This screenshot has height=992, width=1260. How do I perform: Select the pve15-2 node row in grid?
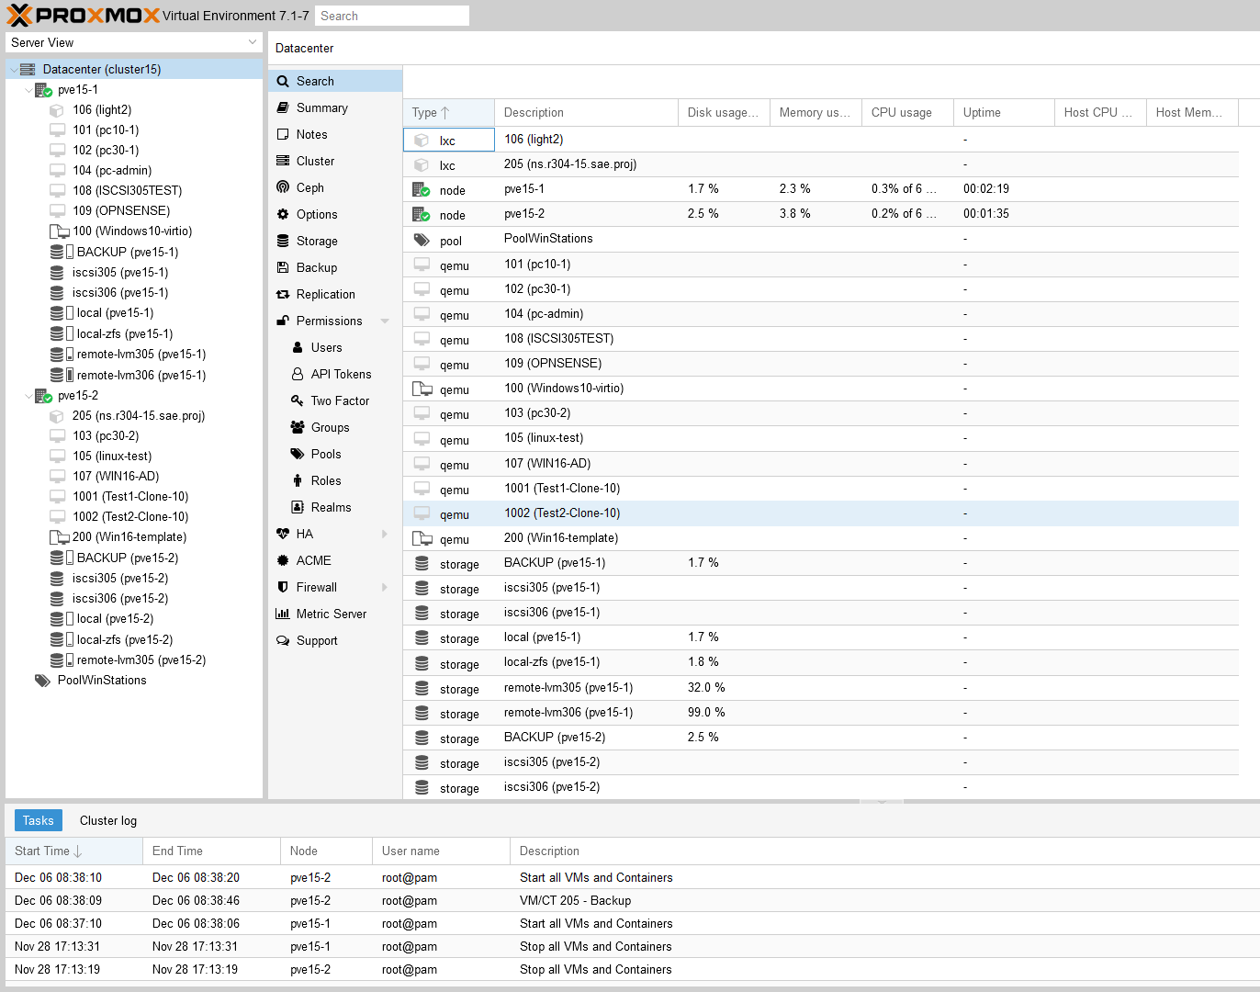[x=820, y=214]
